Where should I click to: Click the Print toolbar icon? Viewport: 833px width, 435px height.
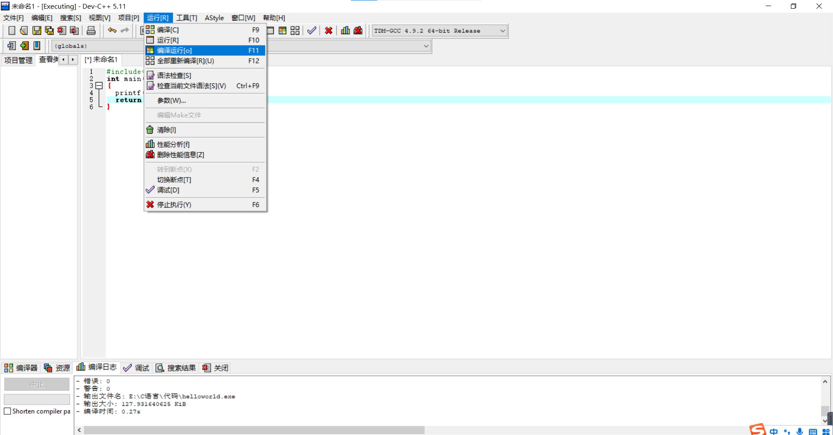pyautogui.click(x=91, y=30)
